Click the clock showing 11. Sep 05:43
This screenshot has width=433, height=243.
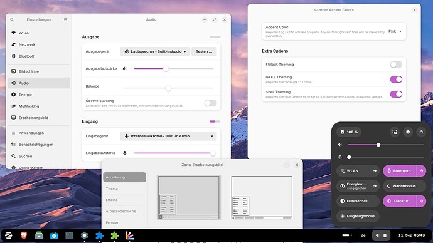point(411,235)
